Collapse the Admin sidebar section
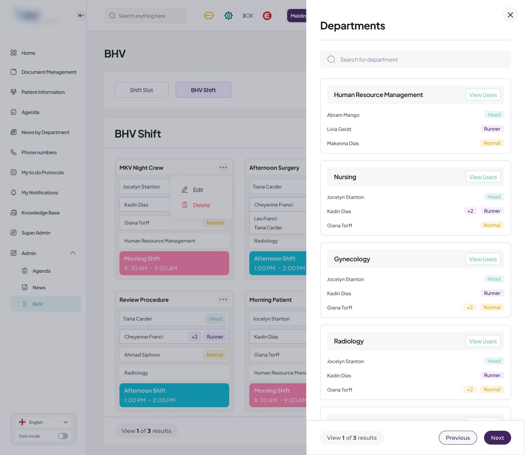This screenshot has width=525, height=455. click(x=73, y=253)
